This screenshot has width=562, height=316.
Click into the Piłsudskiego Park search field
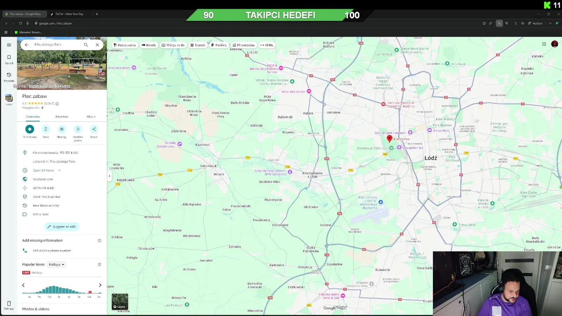pos(56,45)
